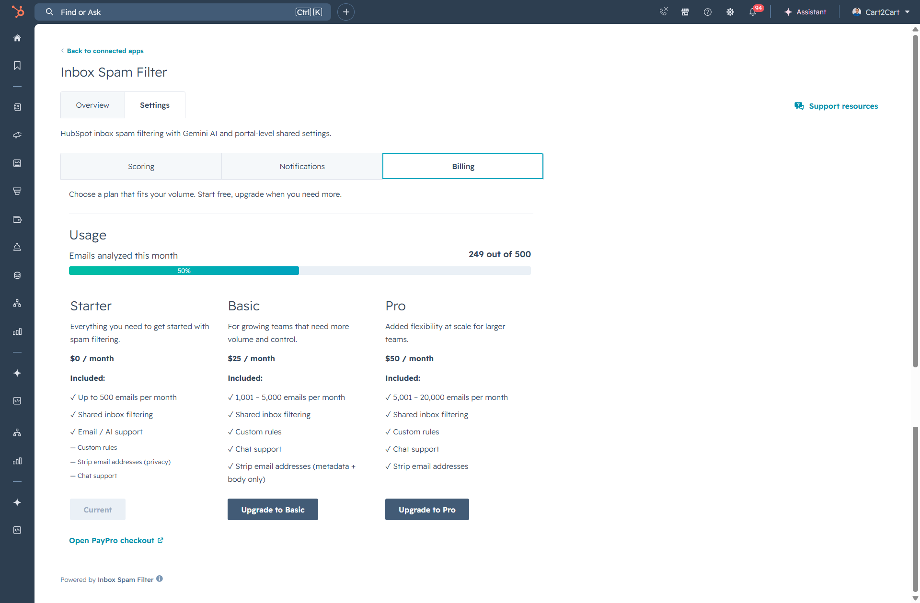The width and height of the screenshot is (920, 603).
Task: Click the info icon next to Powered by
Action: tap(160, 579)
